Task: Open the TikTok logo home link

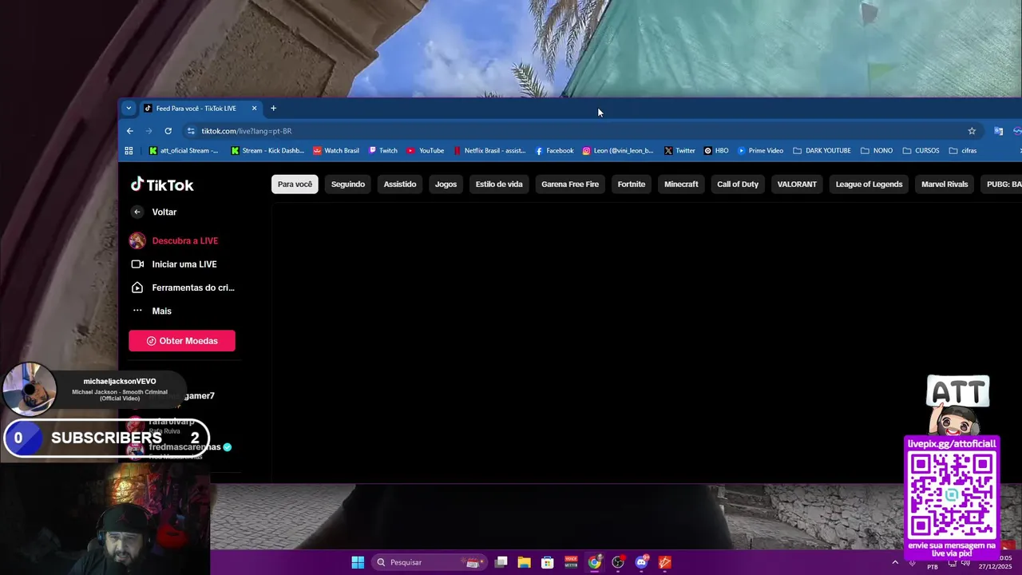Action: click(x=162, y=184)
